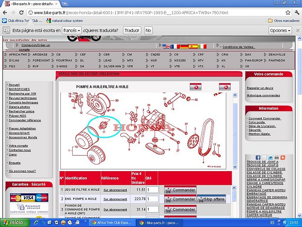This screenshot has height=227, width=302.
Task: Open Pièces NOS link
Action: (17, 116)
